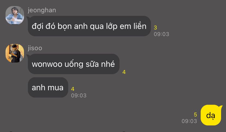Select the yellow 'dạ' message bubble

click(x=211, y=115)
